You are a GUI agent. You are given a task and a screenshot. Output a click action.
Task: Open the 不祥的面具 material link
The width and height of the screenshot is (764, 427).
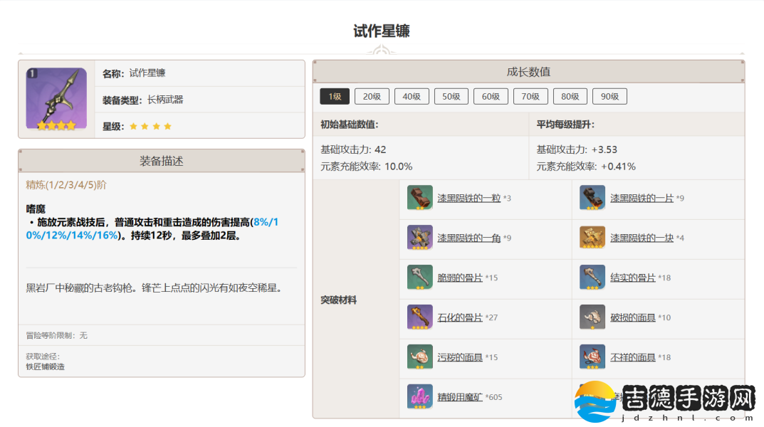click(632, 357)
